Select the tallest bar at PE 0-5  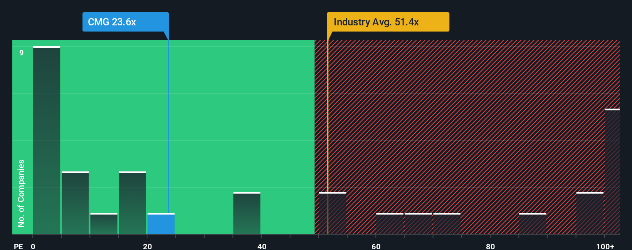[47, 140]
